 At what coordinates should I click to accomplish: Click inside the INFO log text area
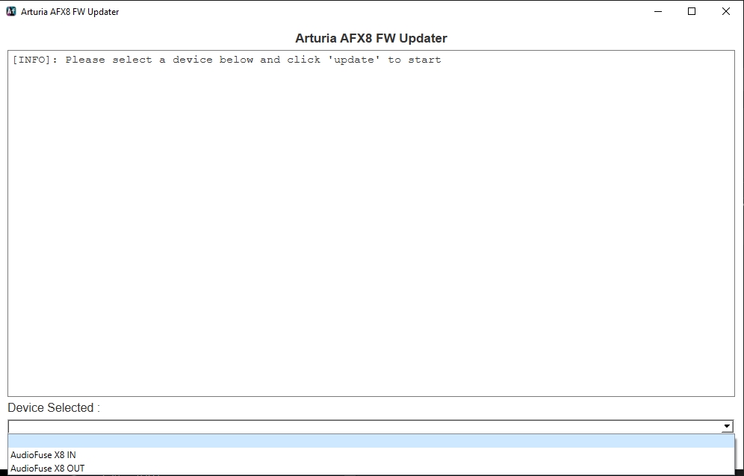click(371, 223)
